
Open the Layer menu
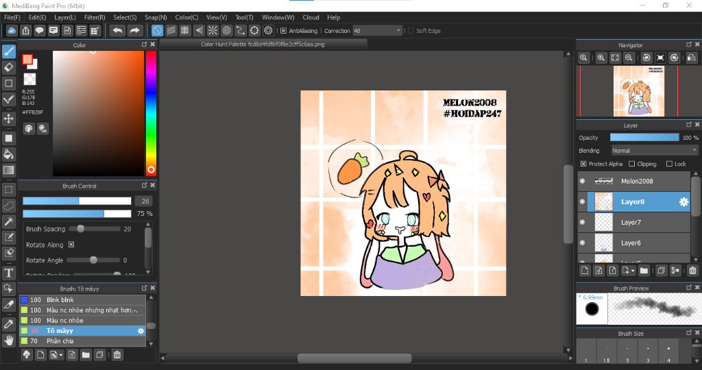tap(65, 17)
